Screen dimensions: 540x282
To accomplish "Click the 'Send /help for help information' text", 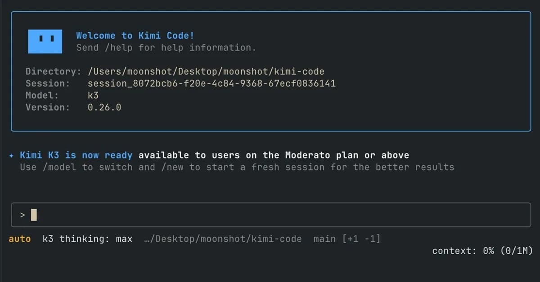I will click(166, 48).
